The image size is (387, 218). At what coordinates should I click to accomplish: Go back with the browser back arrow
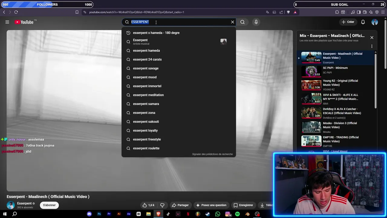click(4, 12)
